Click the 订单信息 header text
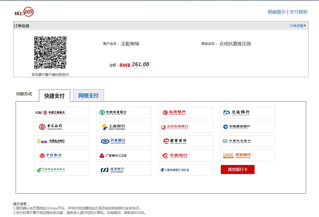319x217 pixels. (x=22, y=26)
